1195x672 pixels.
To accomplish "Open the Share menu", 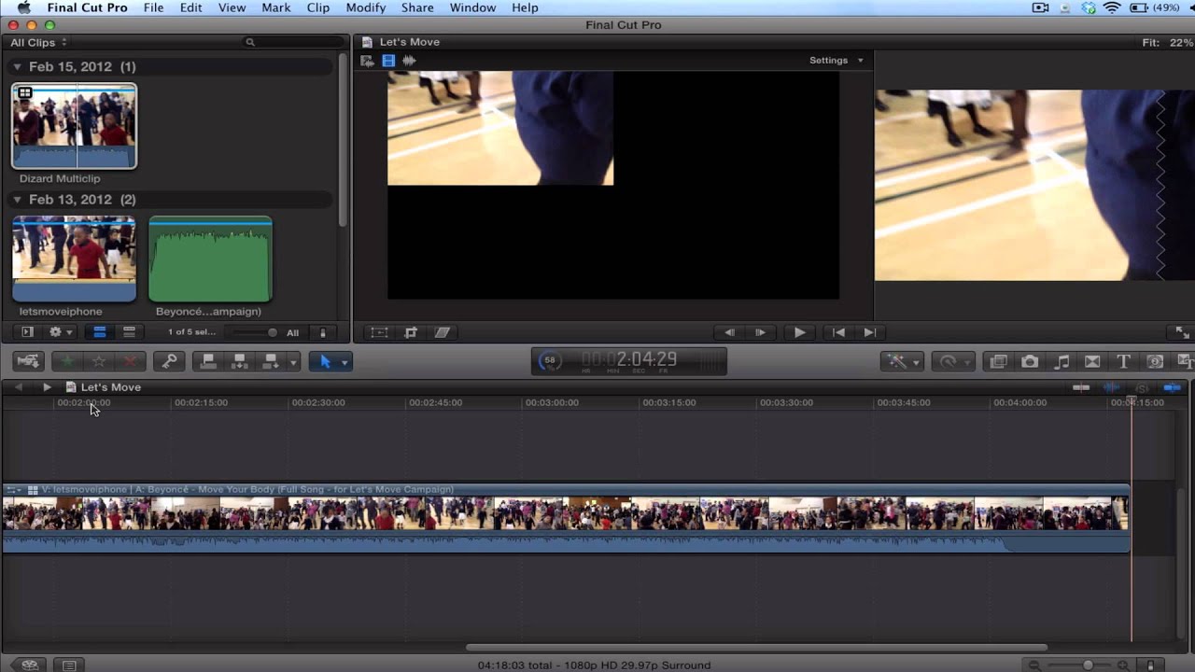I will click(417, 7).
